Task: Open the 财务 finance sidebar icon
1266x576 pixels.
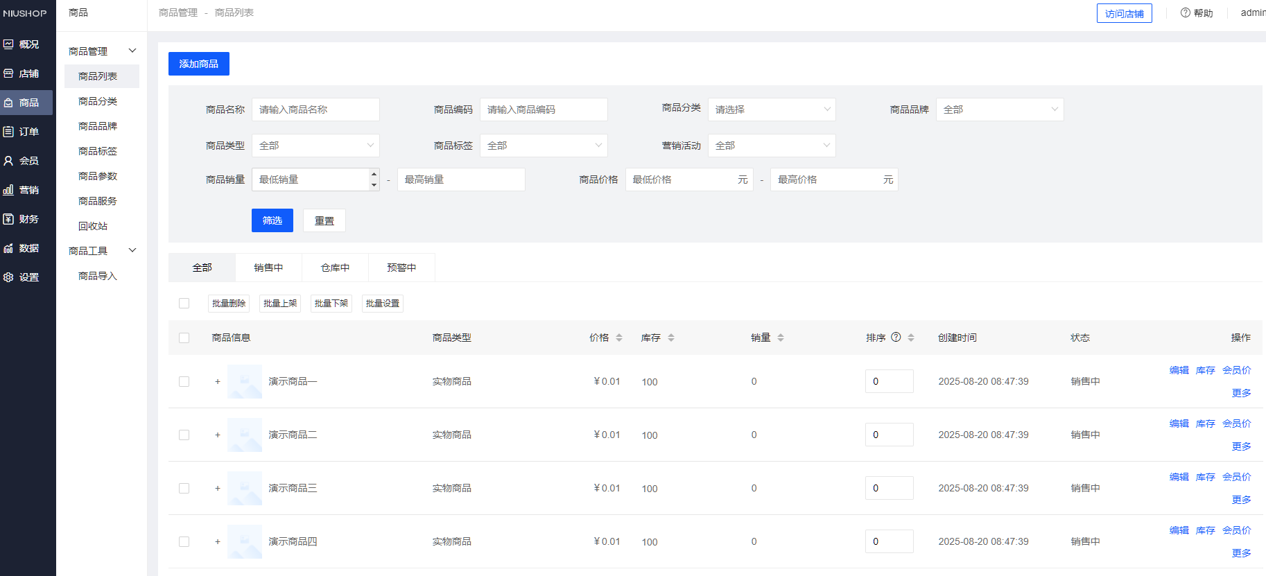Action: (8, 219)
